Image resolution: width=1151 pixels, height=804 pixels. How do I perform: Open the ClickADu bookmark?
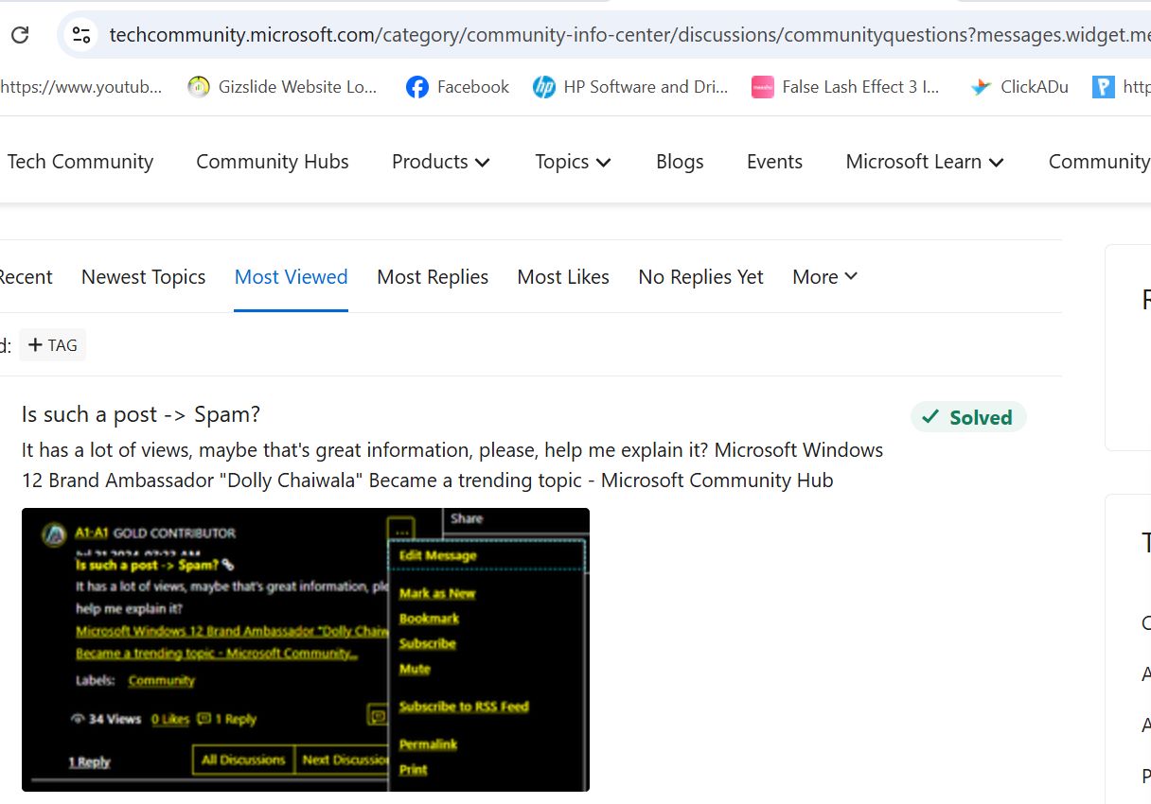pos(1019,87)
